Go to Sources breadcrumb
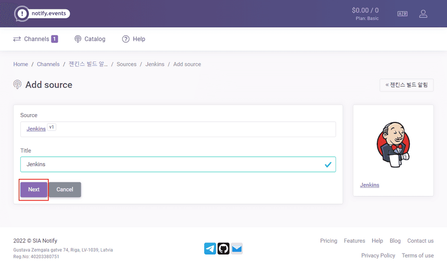The width and height of the screenshot is (447, 270). pos(127,64)
